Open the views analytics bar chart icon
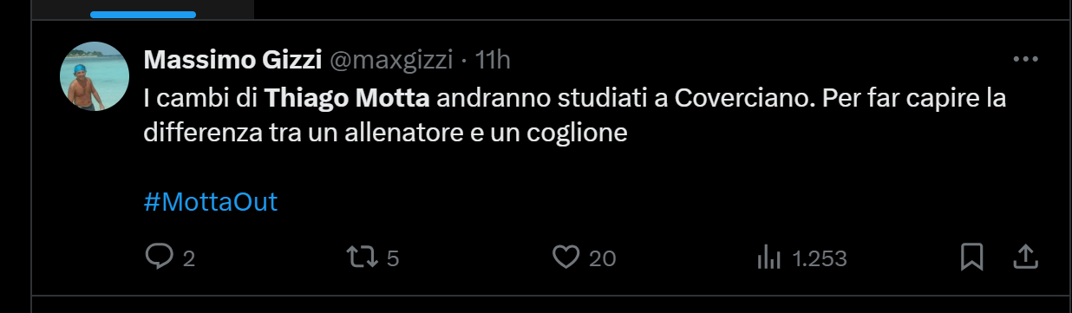Screen dimensions: 1072x313 coord(769,257)
